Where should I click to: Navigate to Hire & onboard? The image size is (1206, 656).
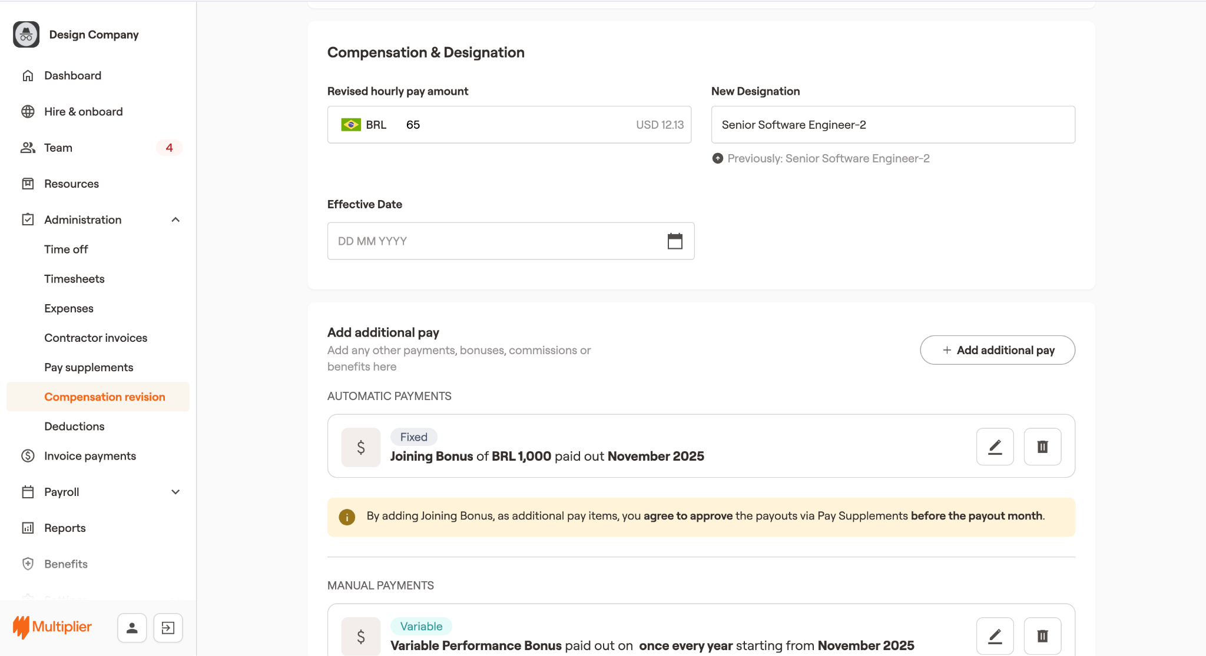[84, 112]
